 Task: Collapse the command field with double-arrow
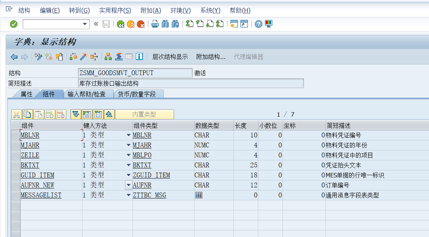pos(96,24)
